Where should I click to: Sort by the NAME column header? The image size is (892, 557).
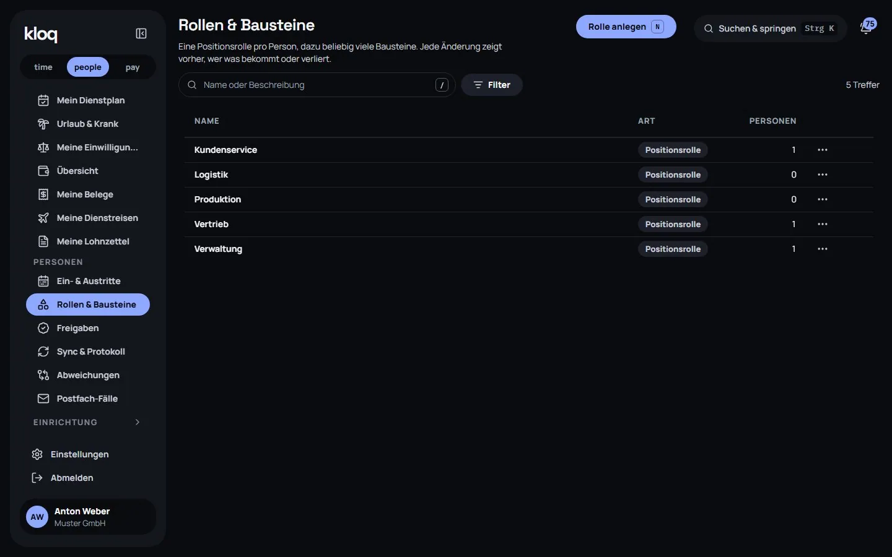pyautogui.click(x=207, y=121)
